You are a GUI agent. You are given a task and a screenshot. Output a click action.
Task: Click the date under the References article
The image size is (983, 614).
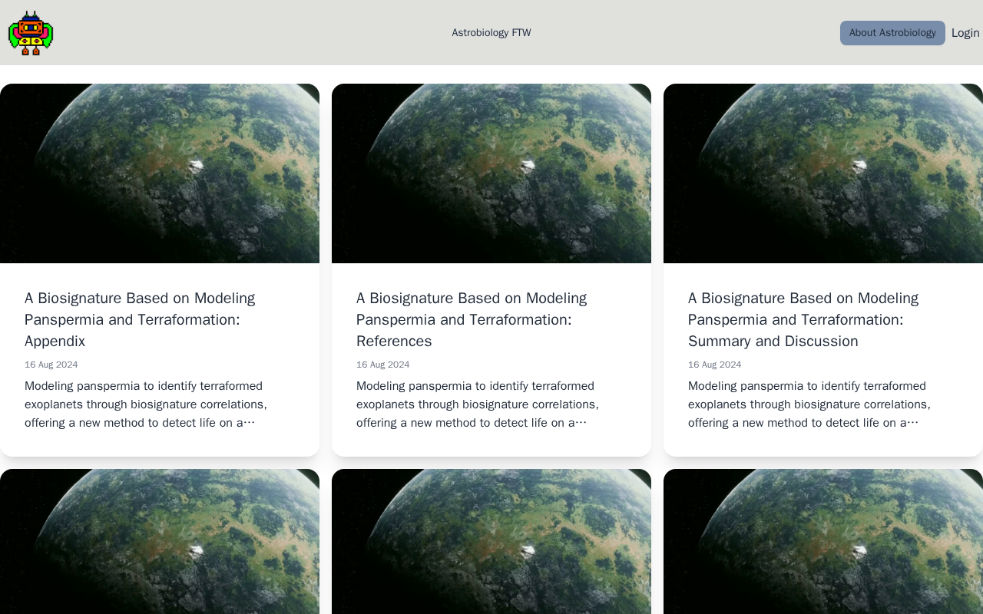(383, 365)
